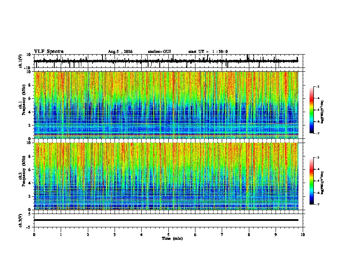Select the date label 'Aug.5 , 2026'
This screenshot has width=341, height=263.
tap(120, 52)
